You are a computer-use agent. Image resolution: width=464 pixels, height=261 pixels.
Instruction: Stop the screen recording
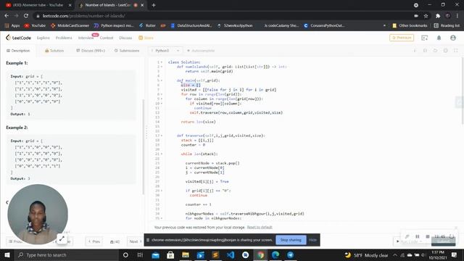427,236
